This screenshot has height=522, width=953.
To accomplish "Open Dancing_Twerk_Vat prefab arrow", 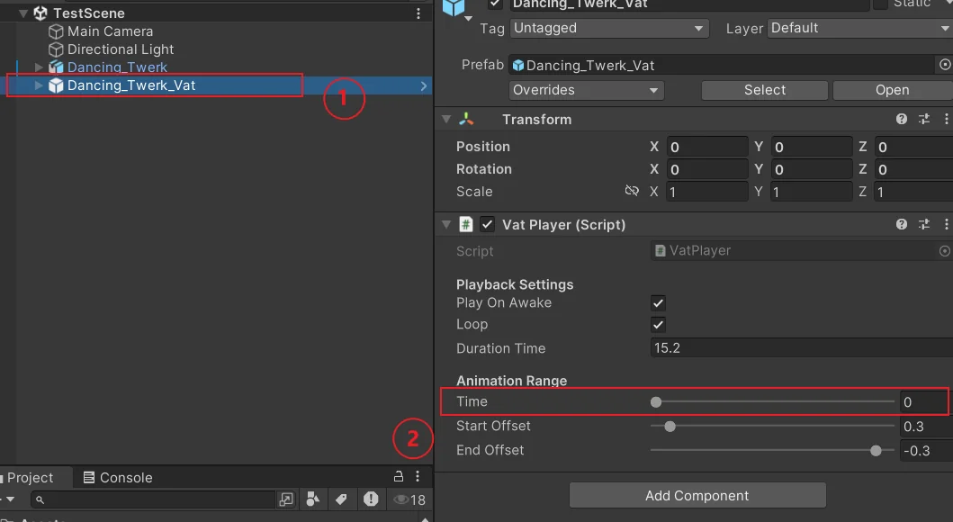I will (x=424, y=85).
